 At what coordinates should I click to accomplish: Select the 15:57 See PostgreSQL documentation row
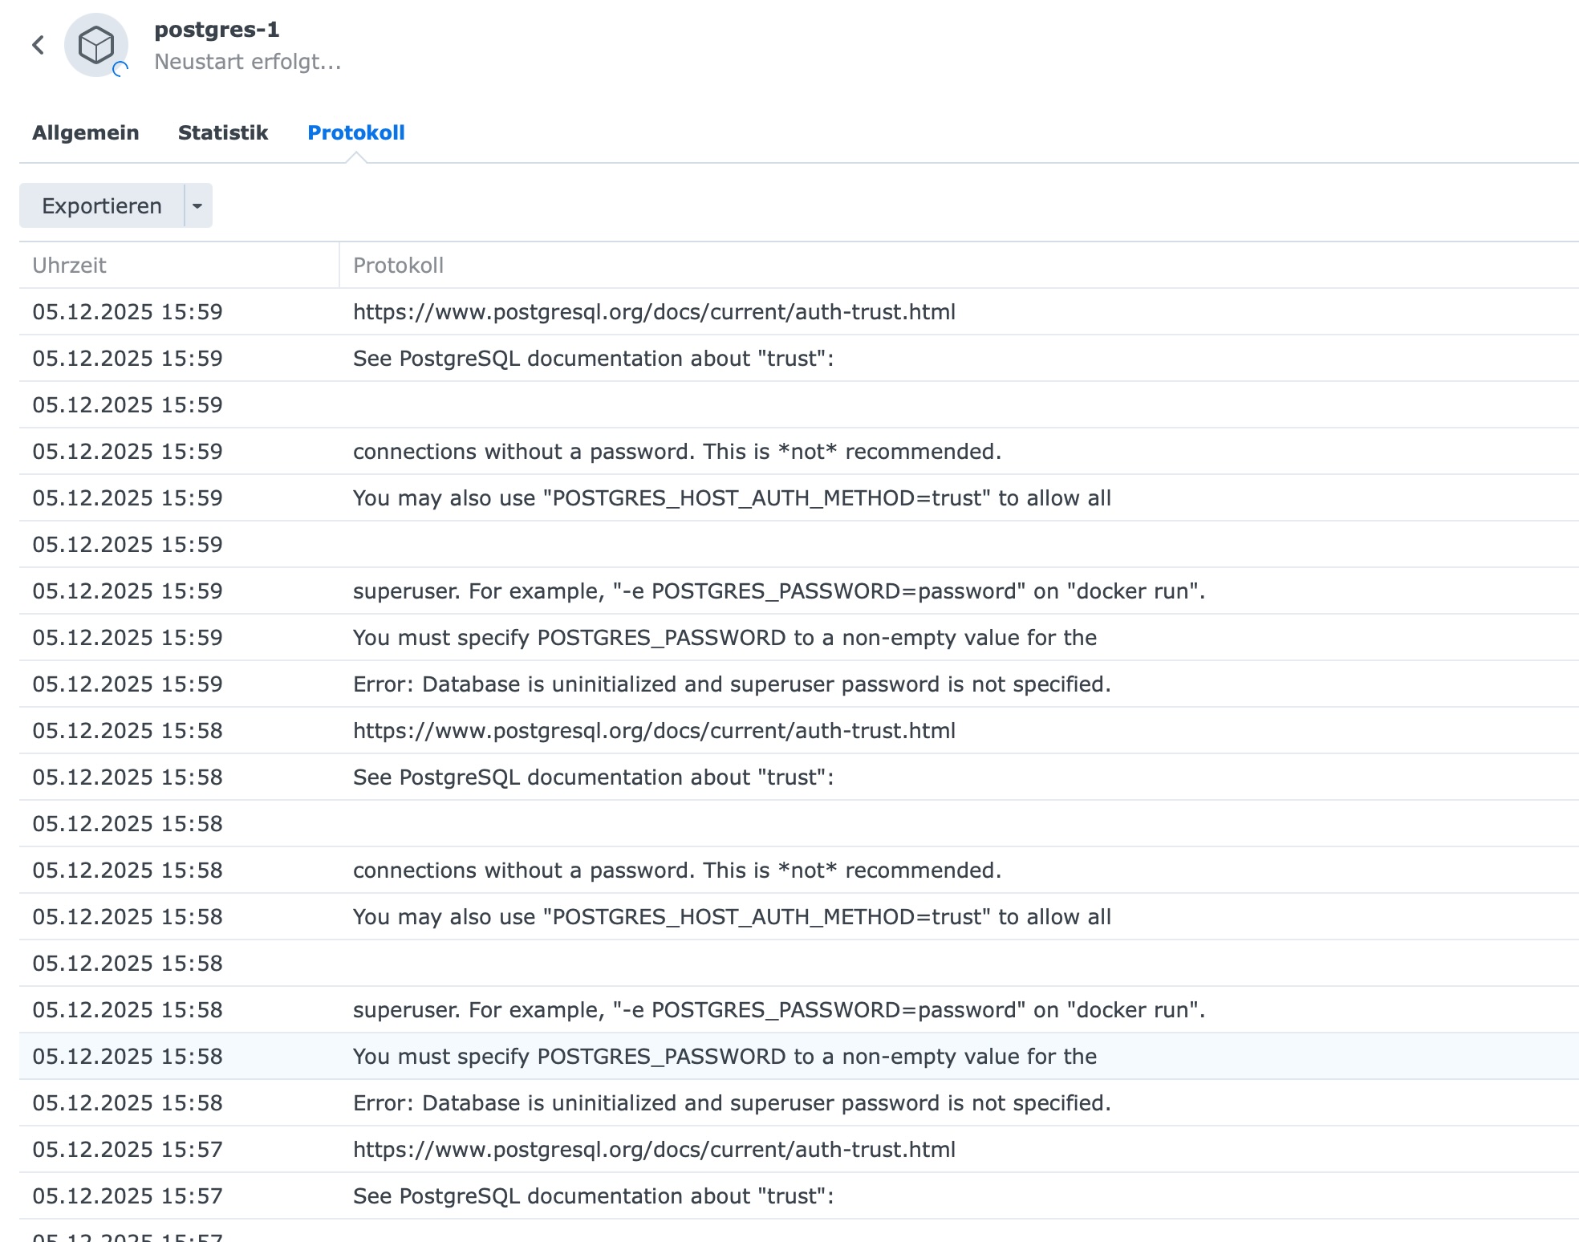tap(593, 1196)
